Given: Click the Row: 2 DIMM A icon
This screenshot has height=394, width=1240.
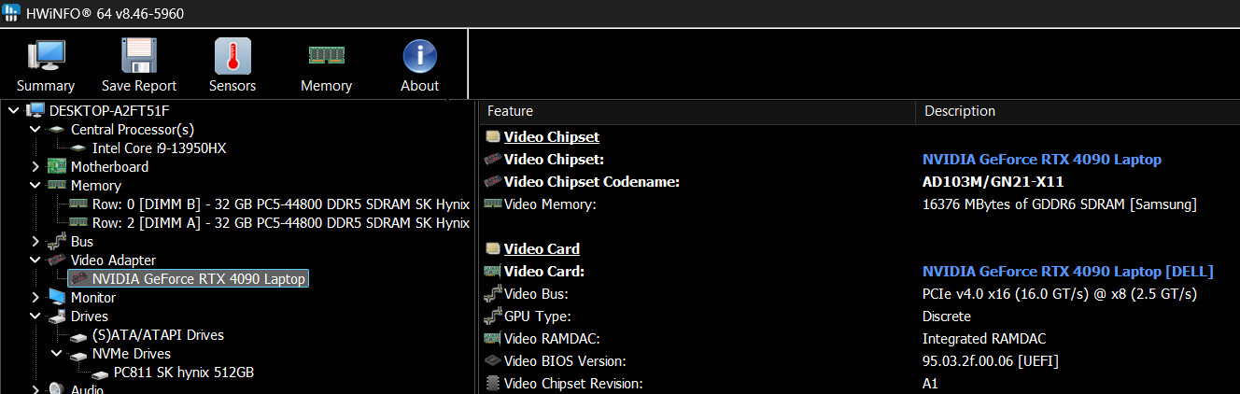Looking at the screenshot, I should [x=78, y=223].
